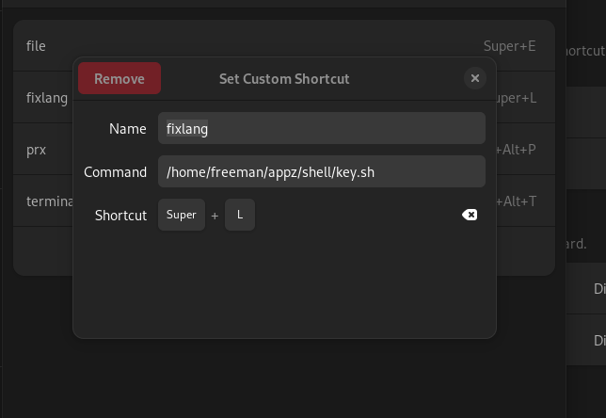Edit the Command field with key.sh path
606x418 pixels.
point(322,171)
